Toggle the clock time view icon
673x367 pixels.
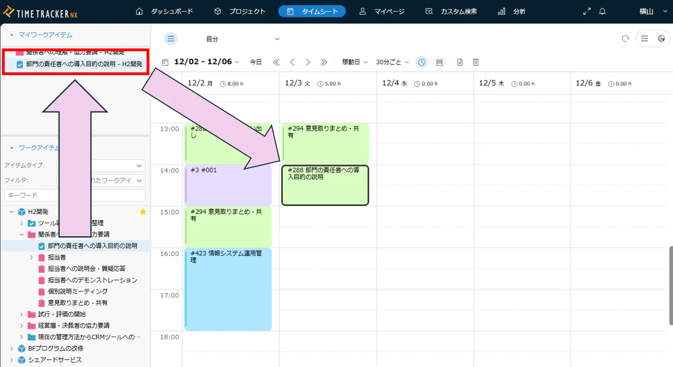click(422, 62)
